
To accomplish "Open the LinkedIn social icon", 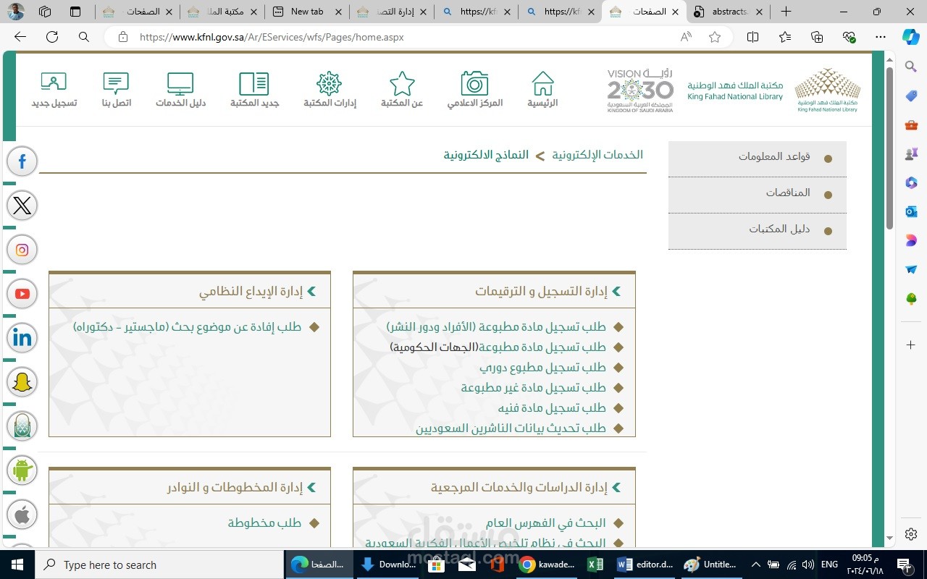I will point(22,338).
